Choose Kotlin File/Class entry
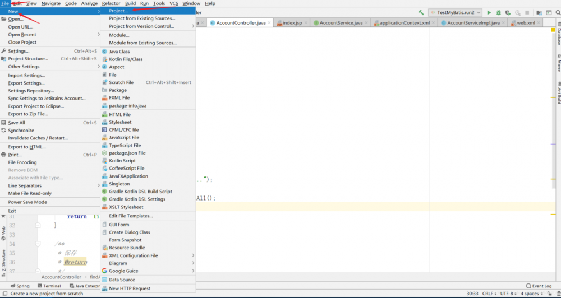 tap(148, 59)
